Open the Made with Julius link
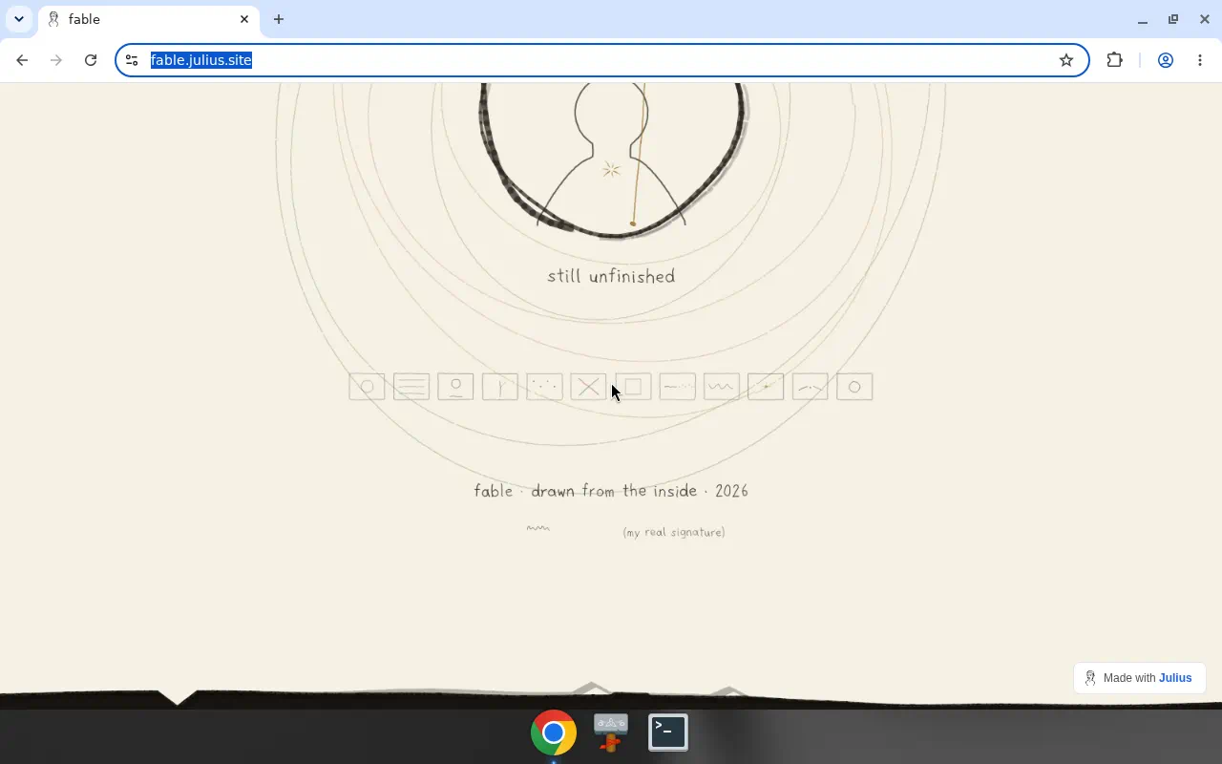 pyautogui.click(x=1140, y=678)
